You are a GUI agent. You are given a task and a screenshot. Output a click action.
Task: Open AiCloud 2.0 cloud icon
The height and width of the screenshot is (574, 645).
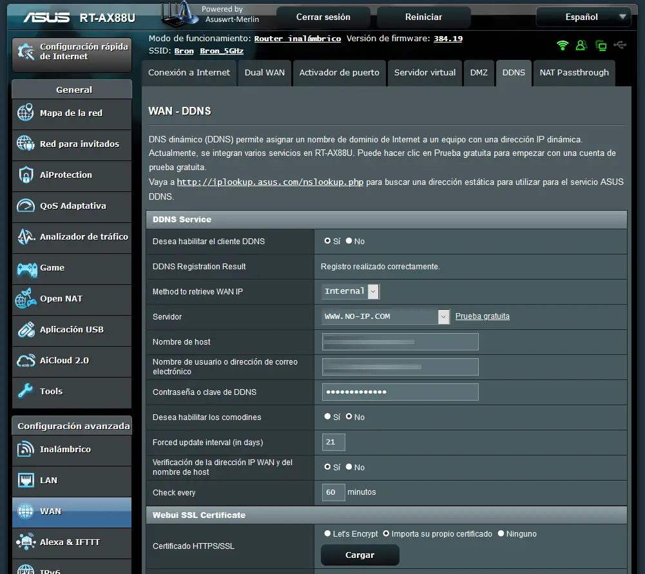(x=26, y=360)
